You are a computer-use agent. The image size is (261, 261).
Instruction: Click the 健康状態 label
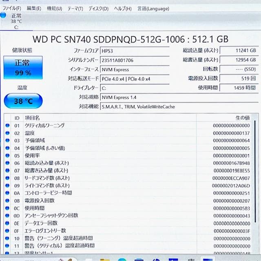coord(22,50)
